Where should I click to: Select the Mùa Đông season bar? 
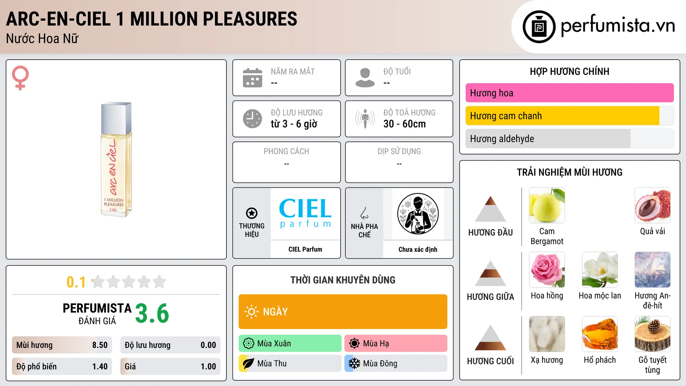(x=396, y=364)
